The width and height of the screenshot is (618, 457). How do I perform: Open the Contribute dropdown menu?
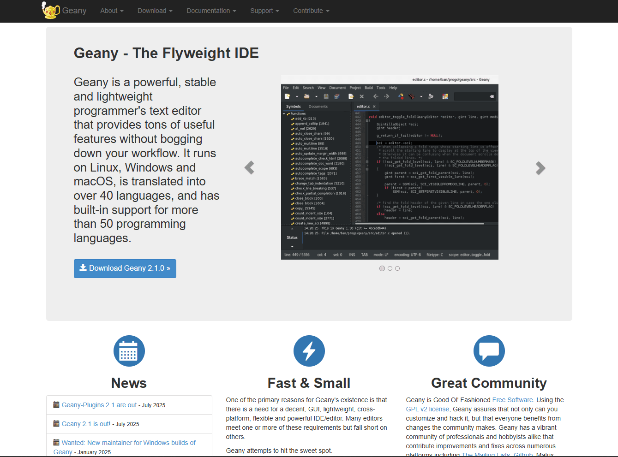[x=311, y=11]
